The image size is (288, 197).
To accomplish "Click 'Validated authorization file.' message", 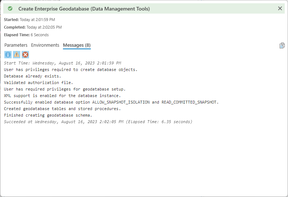I will (x=38, y=83).
